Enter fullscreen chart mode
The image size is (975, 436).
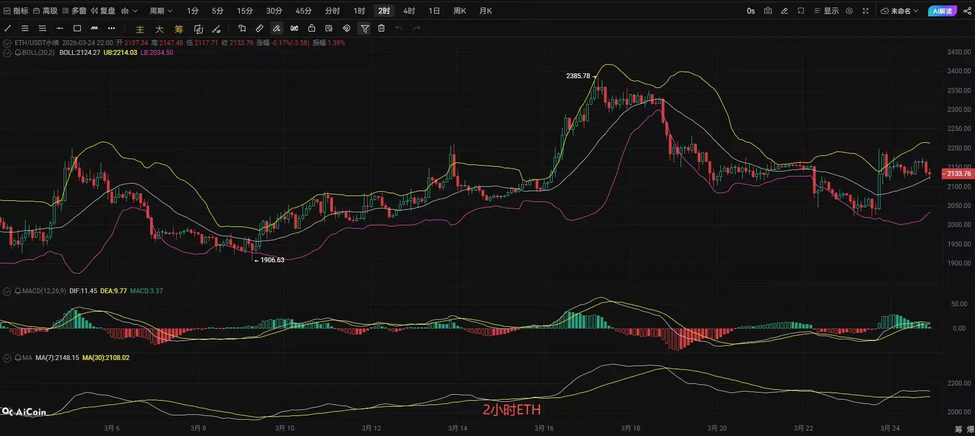coord(866,11)
